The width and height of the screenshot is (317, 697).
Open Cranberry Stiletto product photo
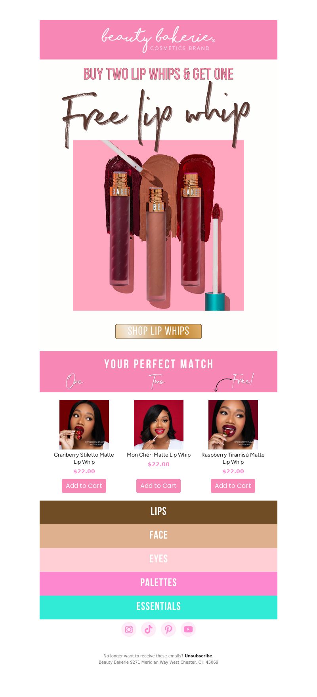[x=84, y=425]
